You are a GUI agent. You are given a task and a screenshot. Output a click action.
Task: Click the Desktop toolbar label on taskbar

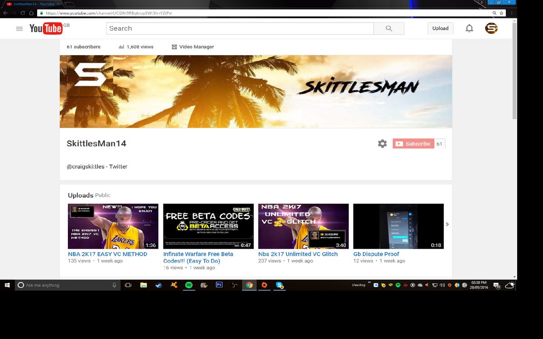point(358,285)
